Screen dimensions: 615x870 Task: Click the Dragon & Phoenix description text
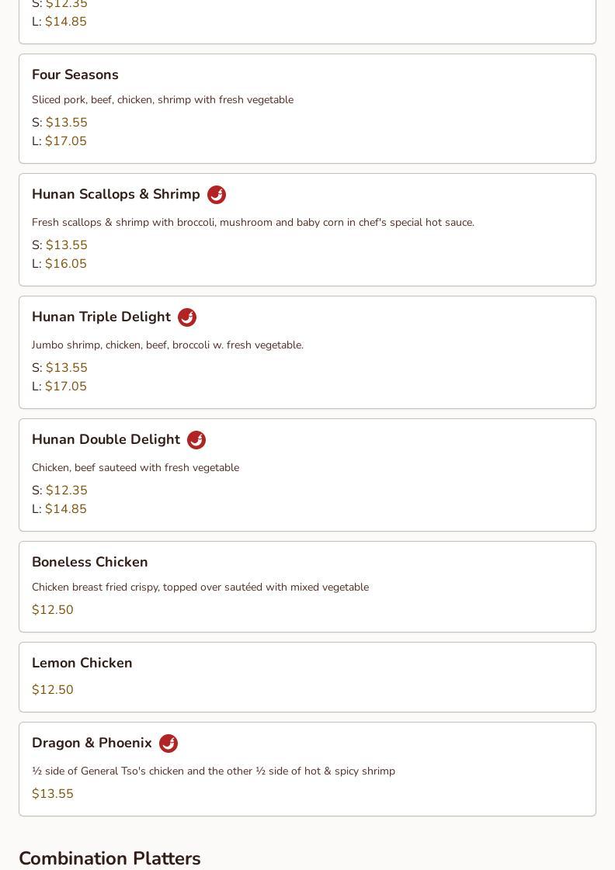214,771
